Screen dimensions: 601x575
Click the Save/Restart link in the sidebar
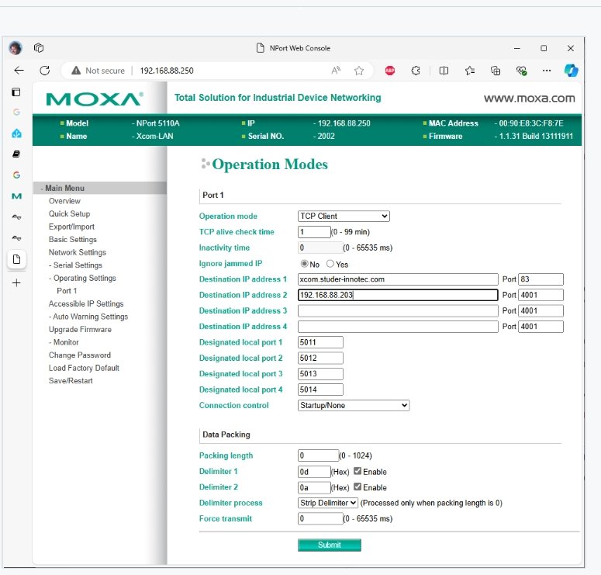click(71, 381)
